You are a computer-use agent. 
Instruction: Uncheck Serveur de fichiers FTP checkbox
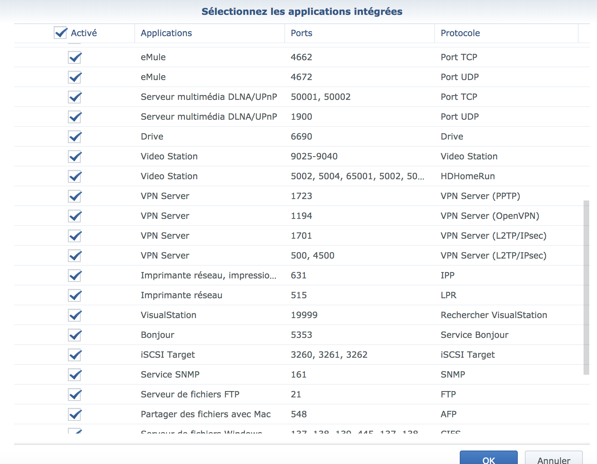[x=75, y=395]
